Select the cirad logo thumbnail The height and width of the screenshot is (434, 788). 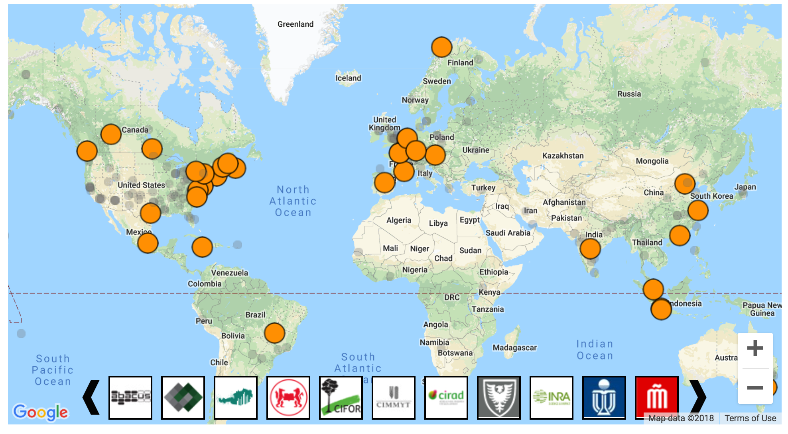coord(446,397)
